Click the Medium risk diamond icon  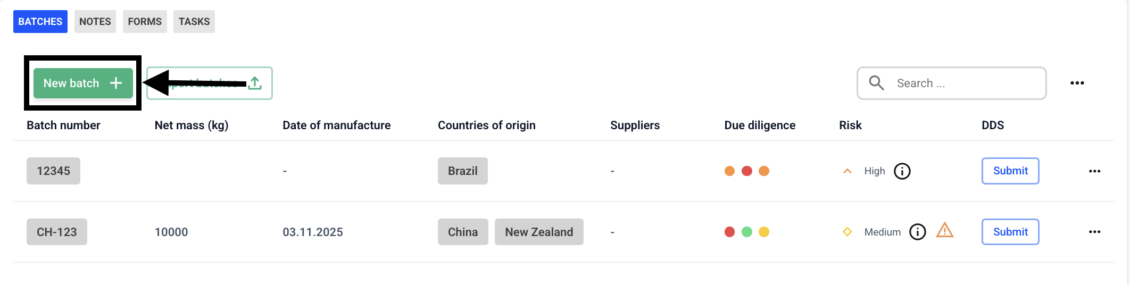847,232
